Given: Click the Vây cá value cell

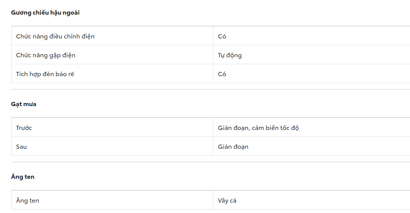Looking at the screenshot, I should click(227, 201).
